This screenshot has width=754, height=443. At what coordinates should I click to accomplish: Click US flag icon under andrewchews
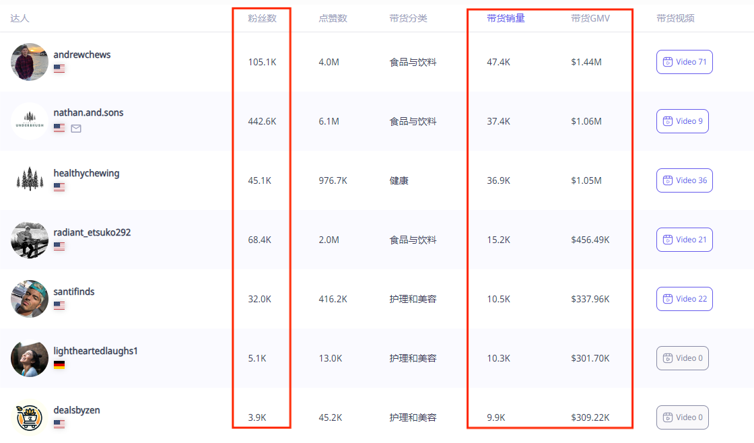59,69
